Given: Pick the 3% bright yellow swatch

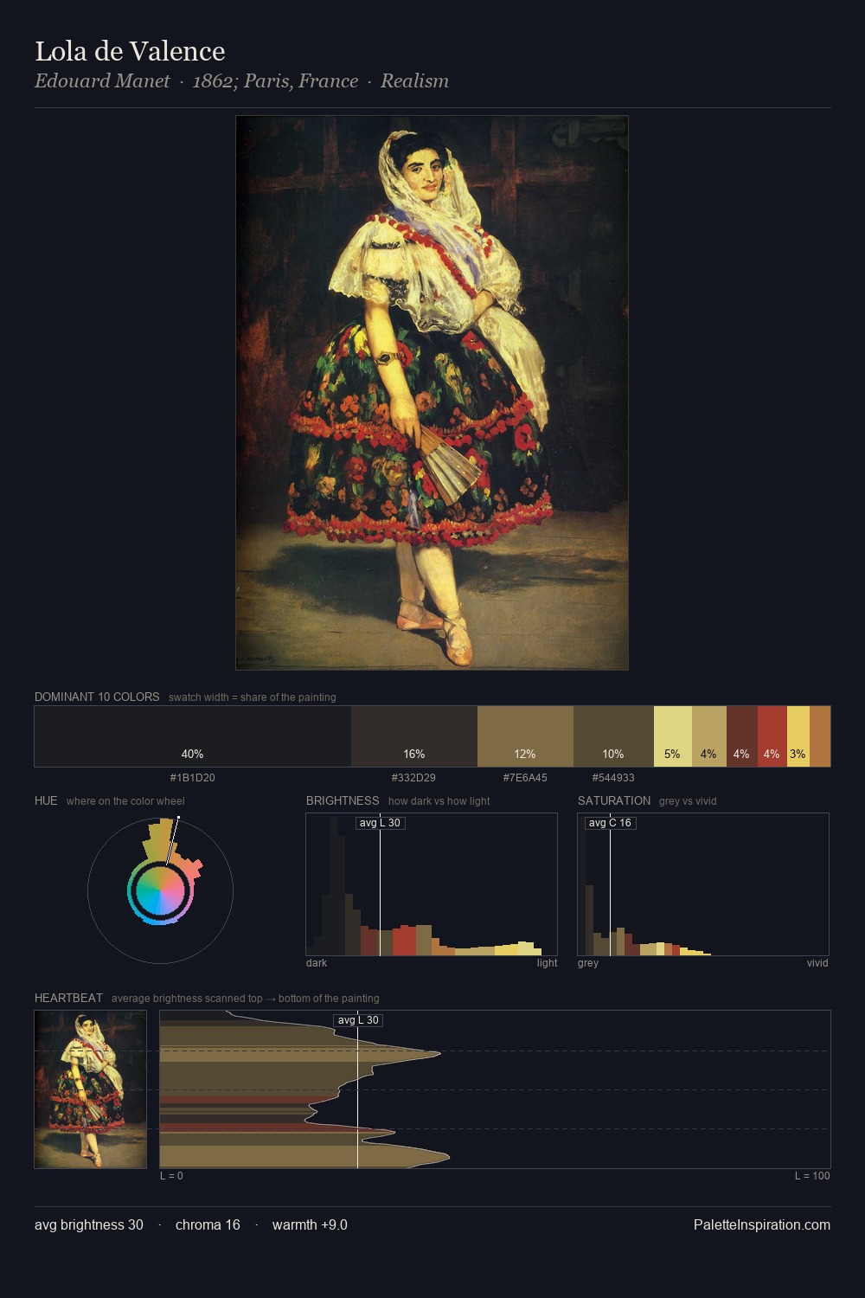Looking at the screenshot, I should [x=798, y=736].
